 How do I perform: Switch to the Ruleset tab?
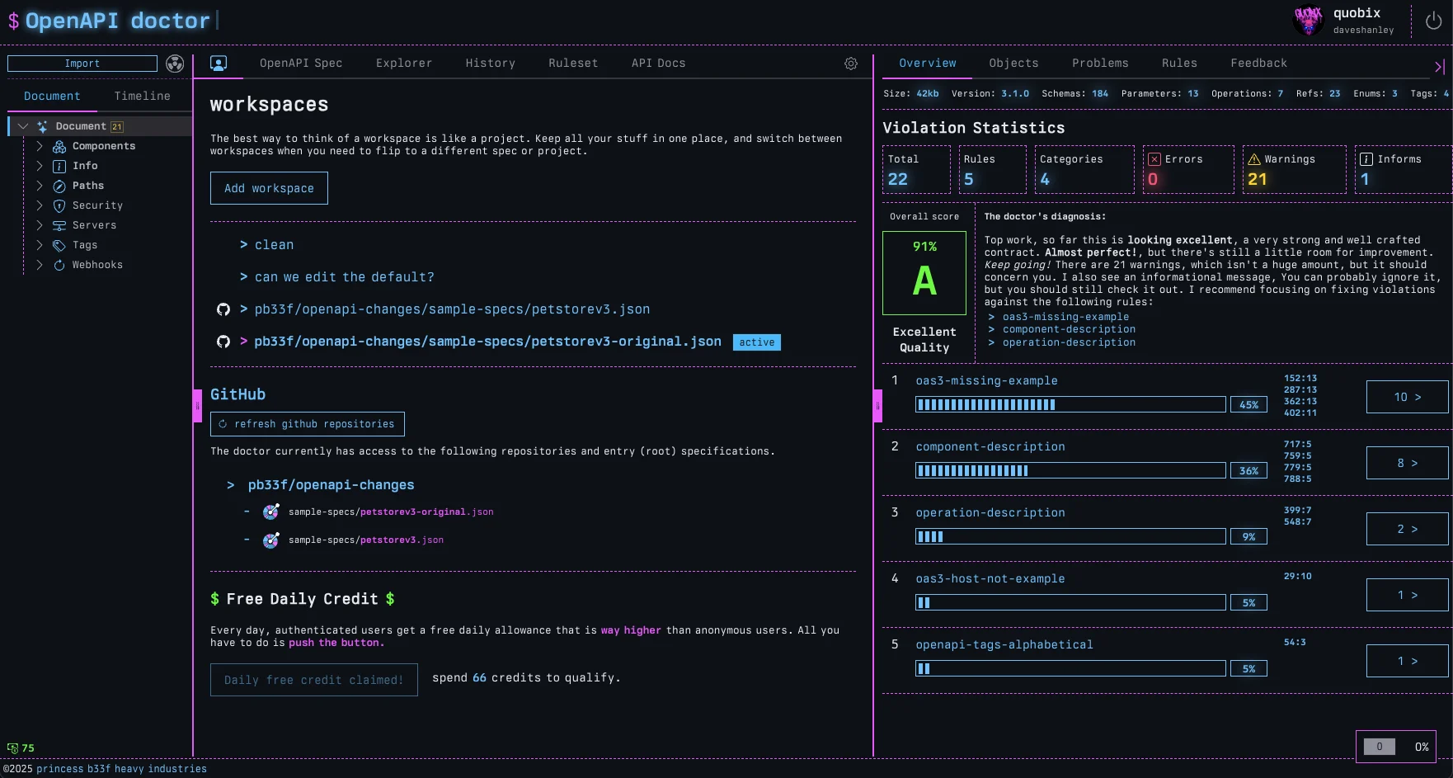coord(573,63)
